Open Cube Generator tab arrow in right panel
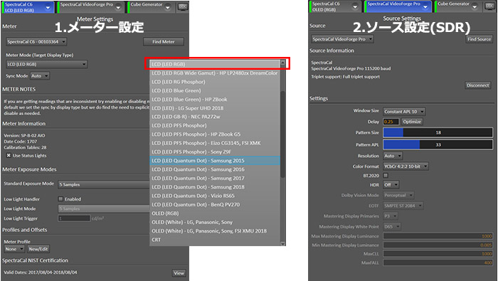The width and height of the screenshot is (498, 281). (475, 6)
